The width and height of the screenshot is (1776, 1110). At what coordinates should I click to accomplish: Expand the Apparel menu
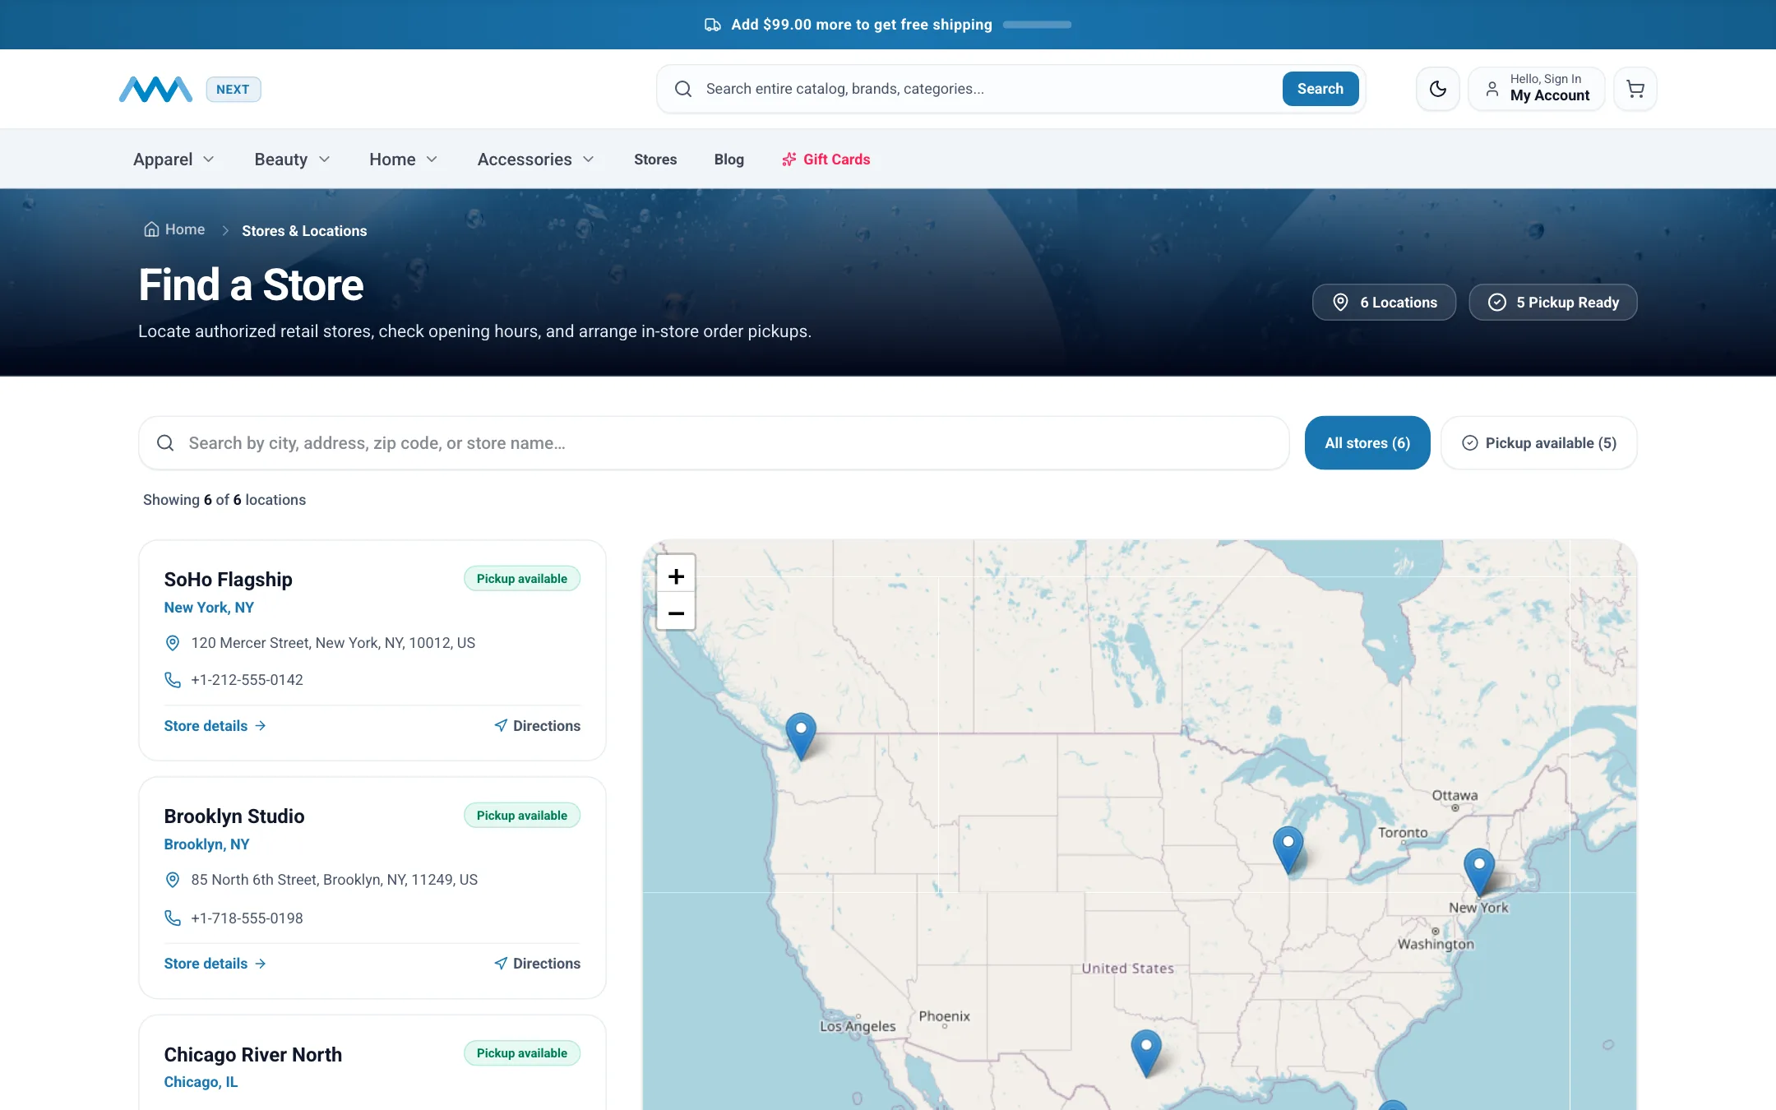(x=174, y=160)
